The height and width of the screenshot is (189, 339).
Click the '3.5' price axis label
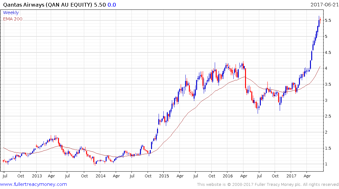(328, 84)
